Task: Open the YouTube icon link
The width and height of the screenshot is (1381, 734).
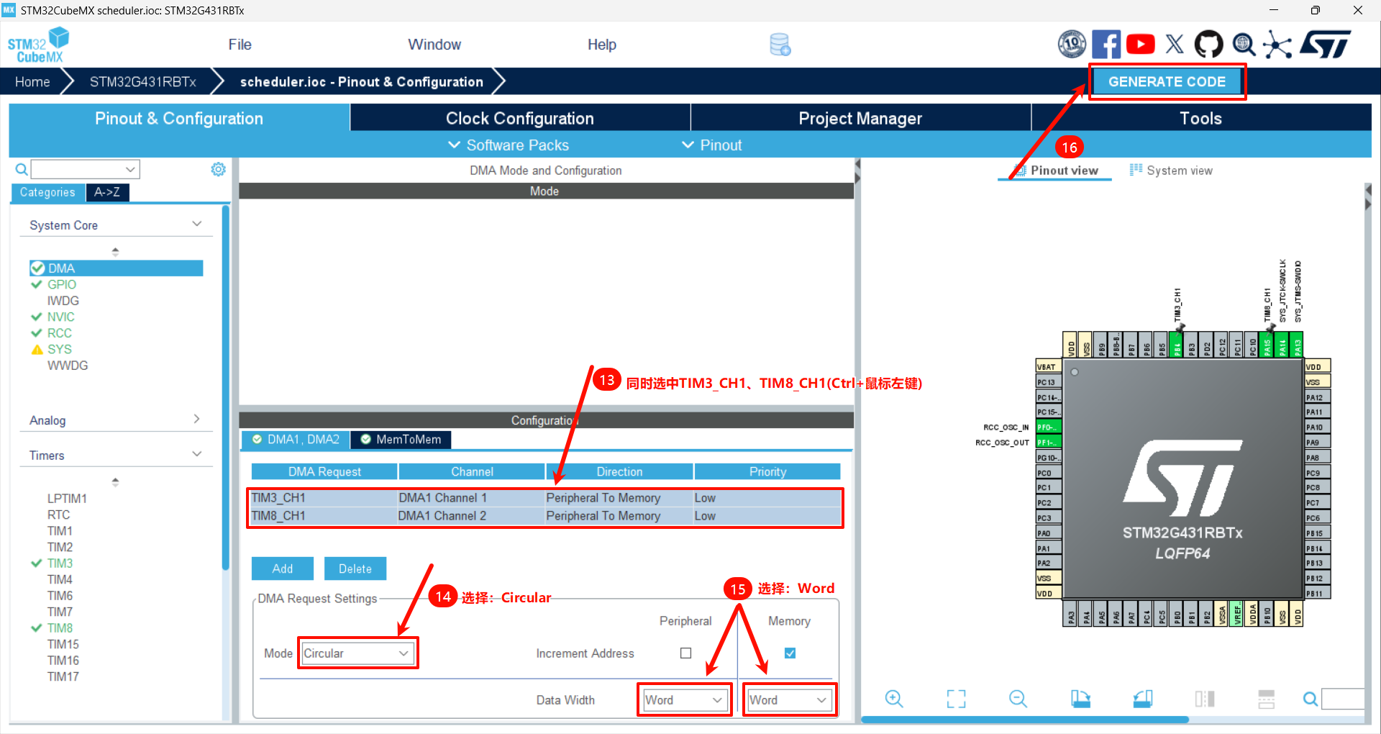Action: click(x=1141, y=44)
